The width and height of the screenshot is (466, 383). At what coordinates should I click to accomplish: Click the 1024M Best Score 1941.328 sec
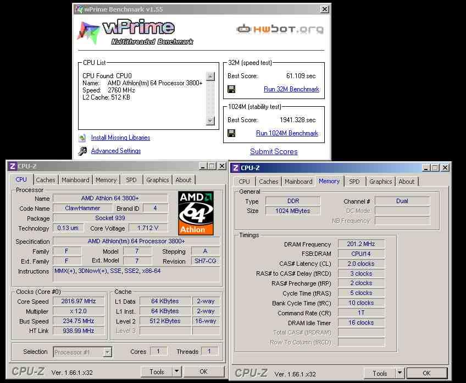pyautogui.click(x=297, y=120)
